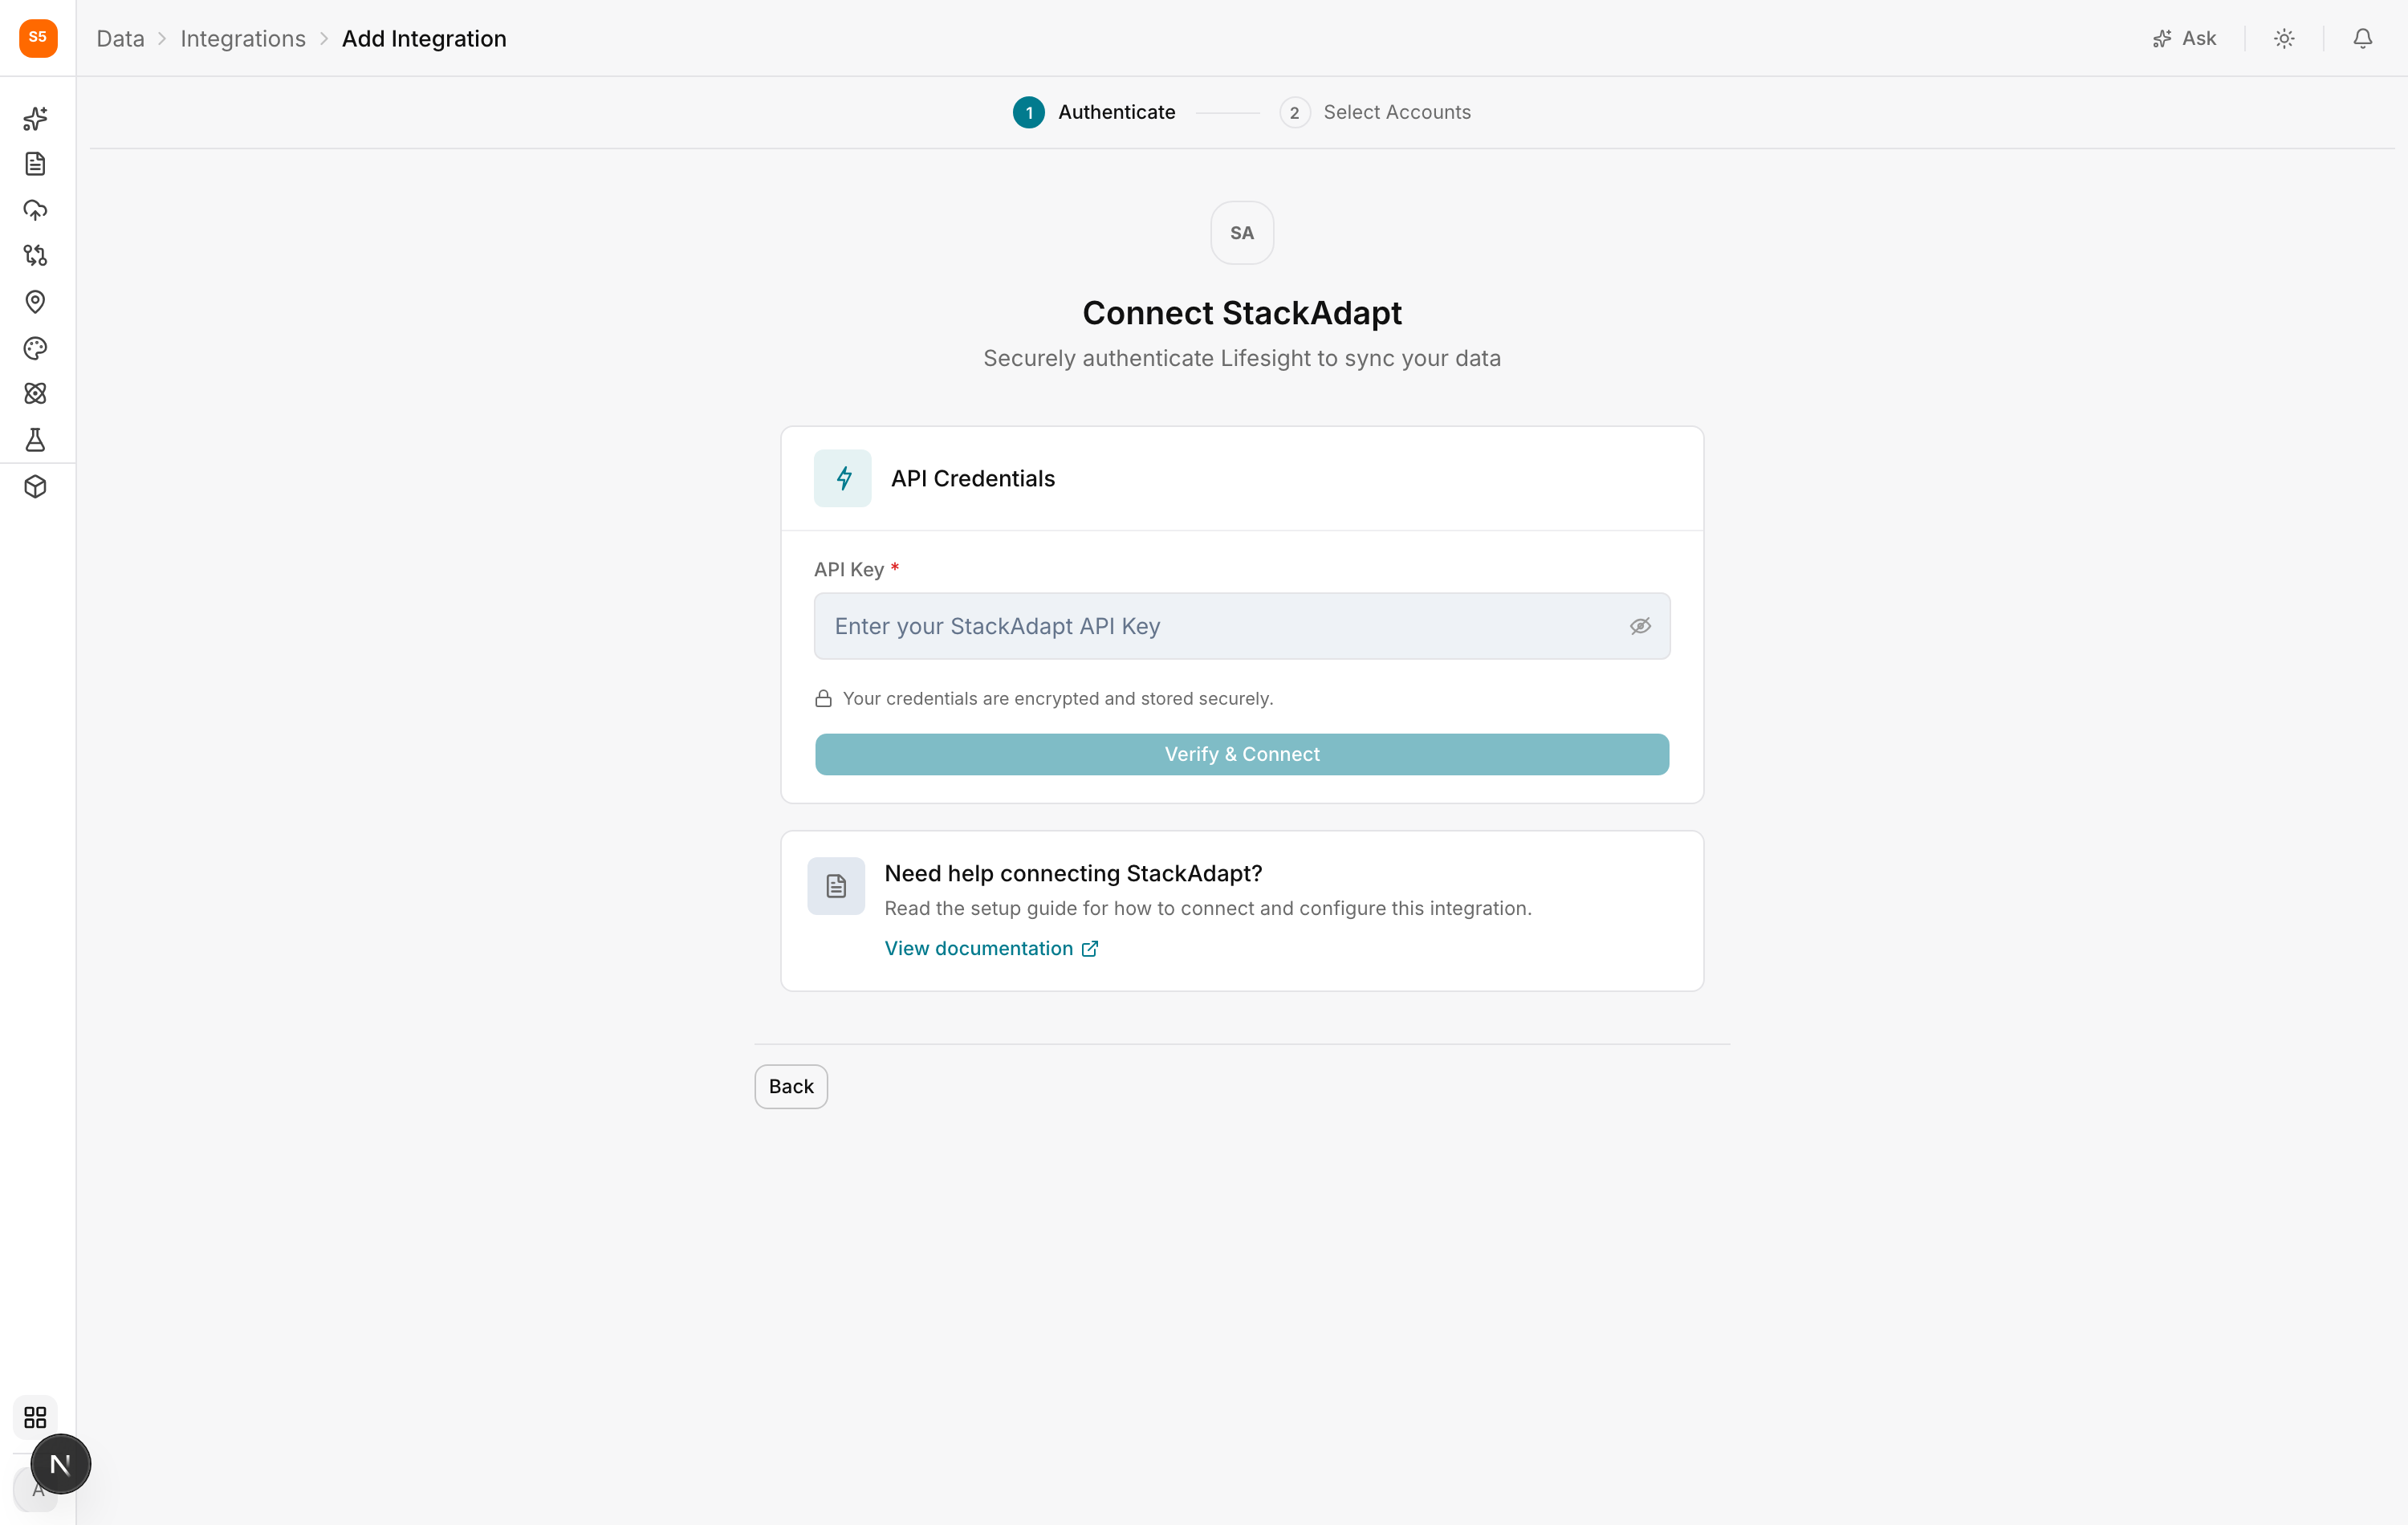Screen dimensions: 2408x1525
Task: Open notifications bell icon
Action: point(2362,38)
